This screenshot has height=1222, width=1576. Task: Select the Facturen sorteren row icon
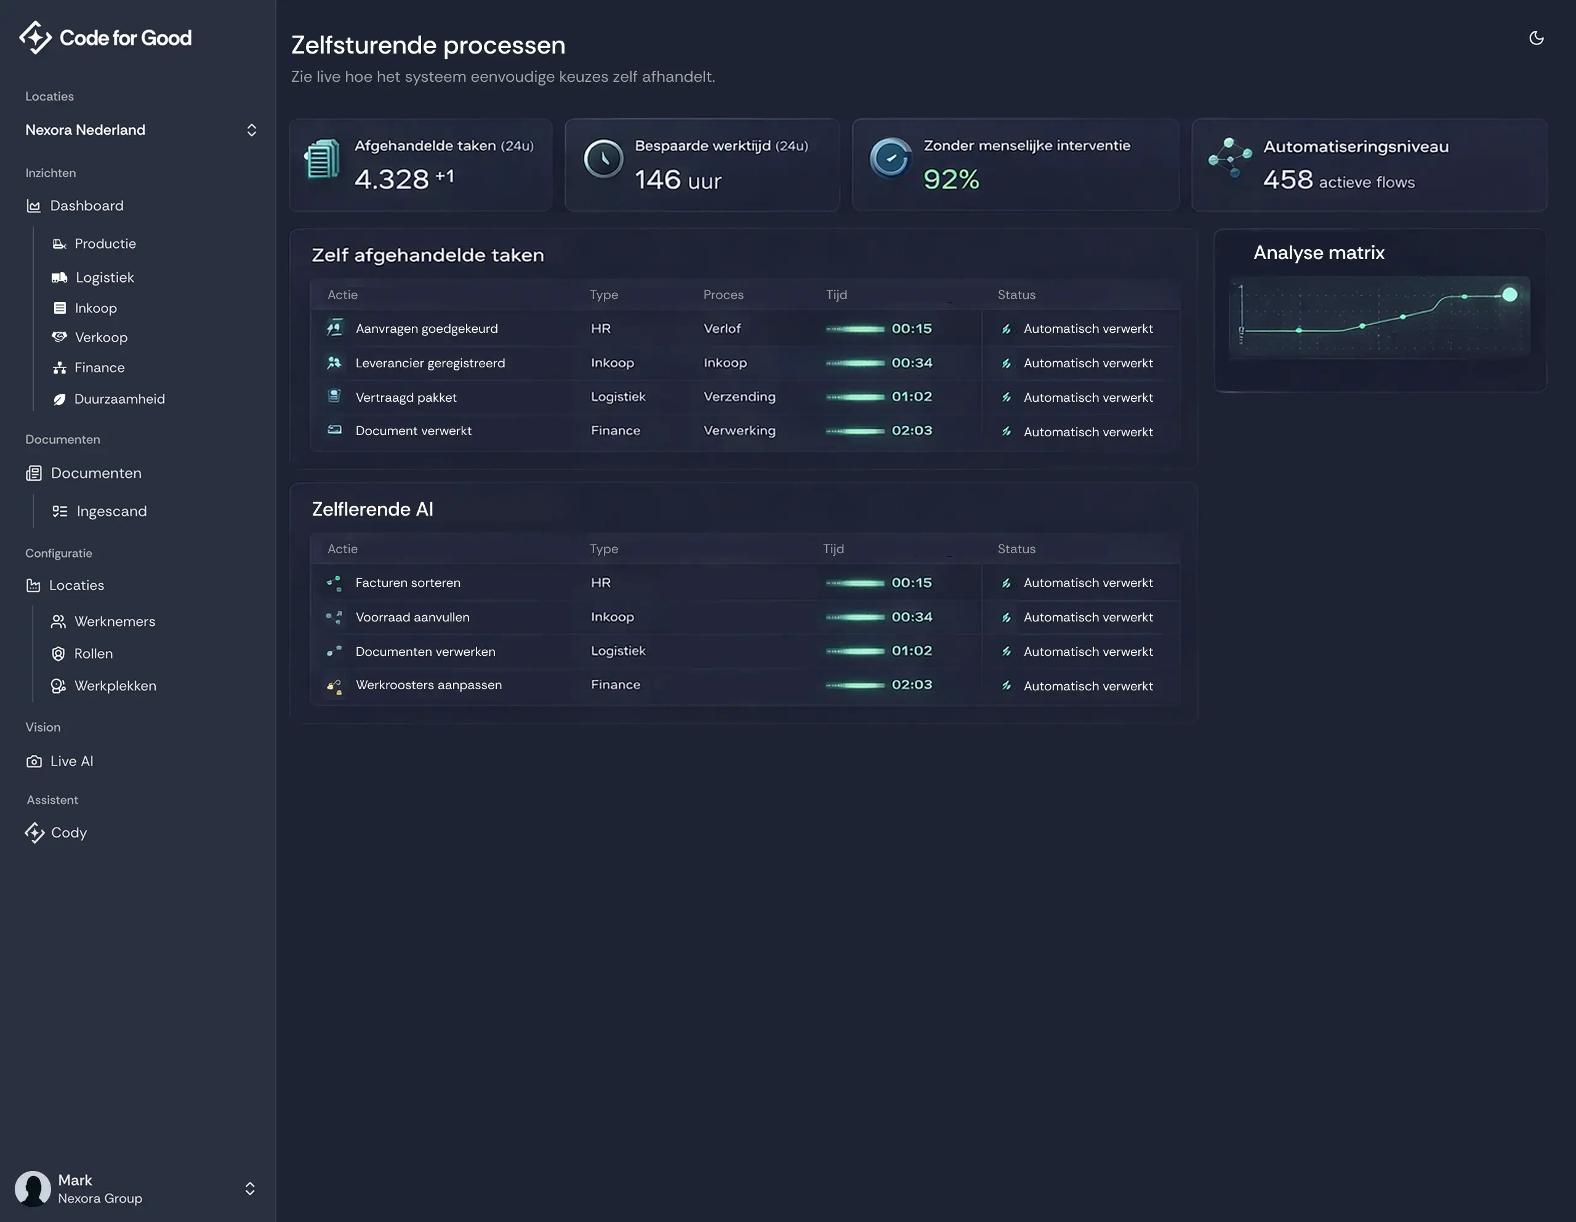[x=334, y=583]
